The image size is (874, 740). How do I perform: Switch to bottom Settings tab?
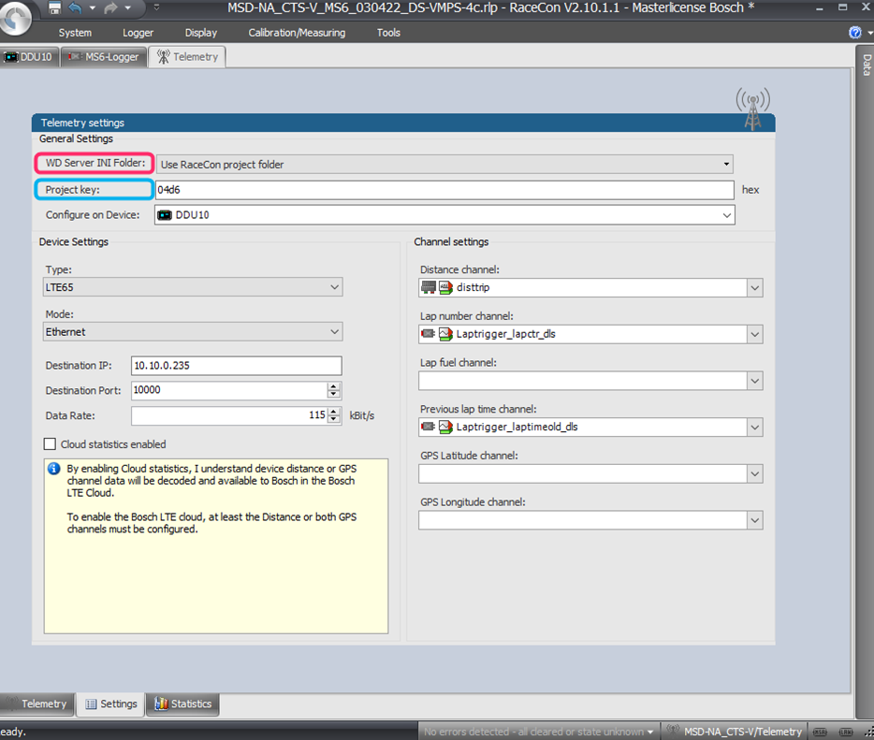point(110,704)
